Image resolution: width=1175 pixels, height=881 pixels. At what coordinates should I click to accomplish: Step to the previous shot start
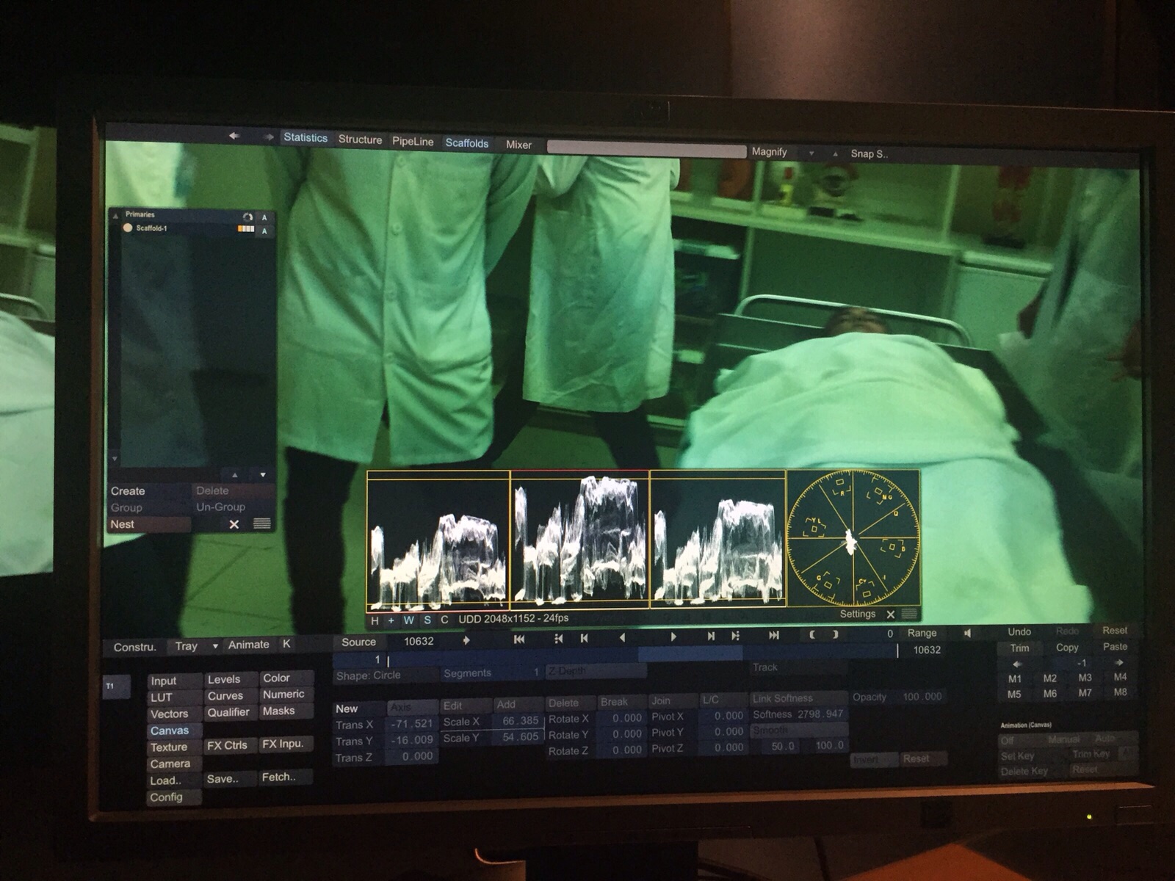coord(584,639)
